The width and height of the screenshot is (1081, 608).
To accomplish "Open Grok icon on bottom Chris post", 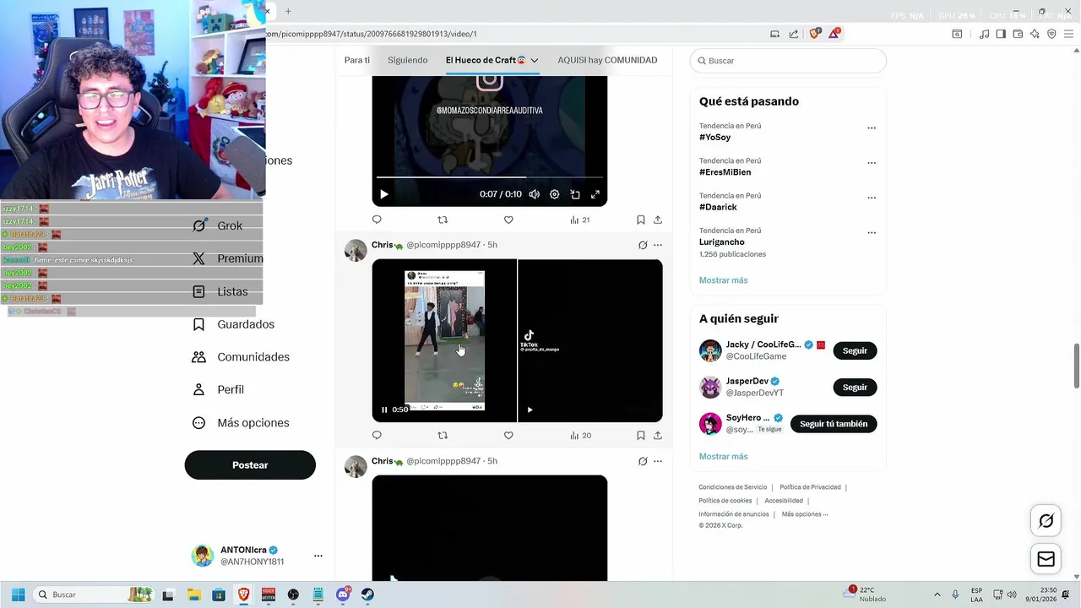I will point(643,461).
